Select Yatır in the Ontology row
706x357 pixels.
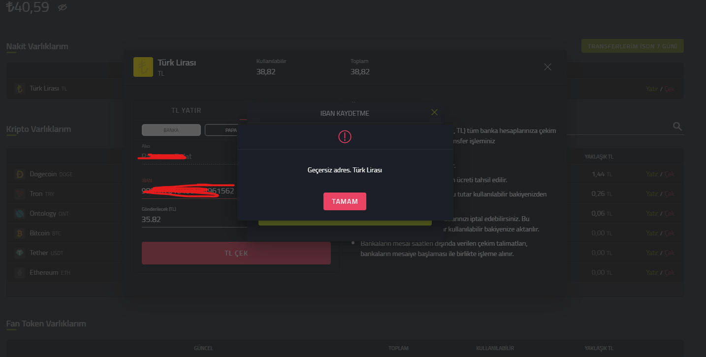pos(652,214)
